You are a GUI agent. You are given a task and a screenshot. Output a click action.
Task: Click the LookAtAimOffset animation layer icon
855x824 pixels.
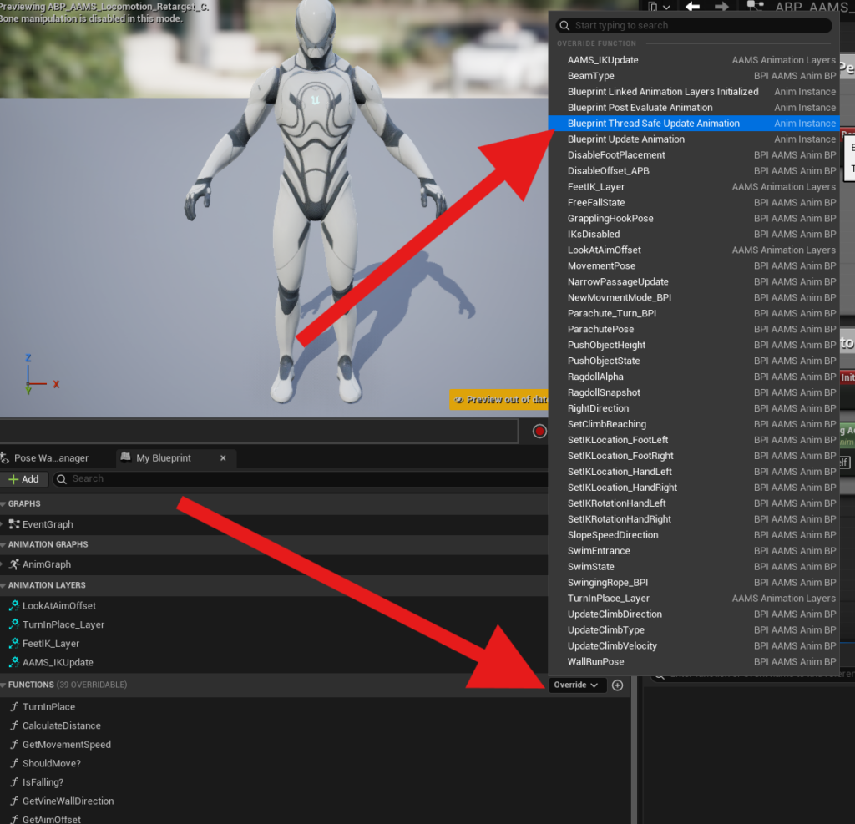pyautogui.click(x=14, y=606)
